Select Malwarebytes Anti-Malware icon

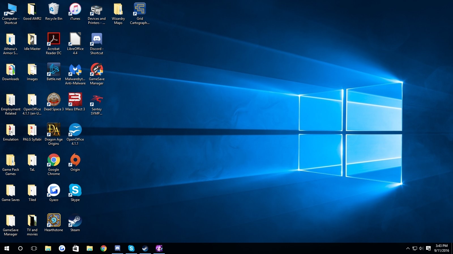point(75,74)
